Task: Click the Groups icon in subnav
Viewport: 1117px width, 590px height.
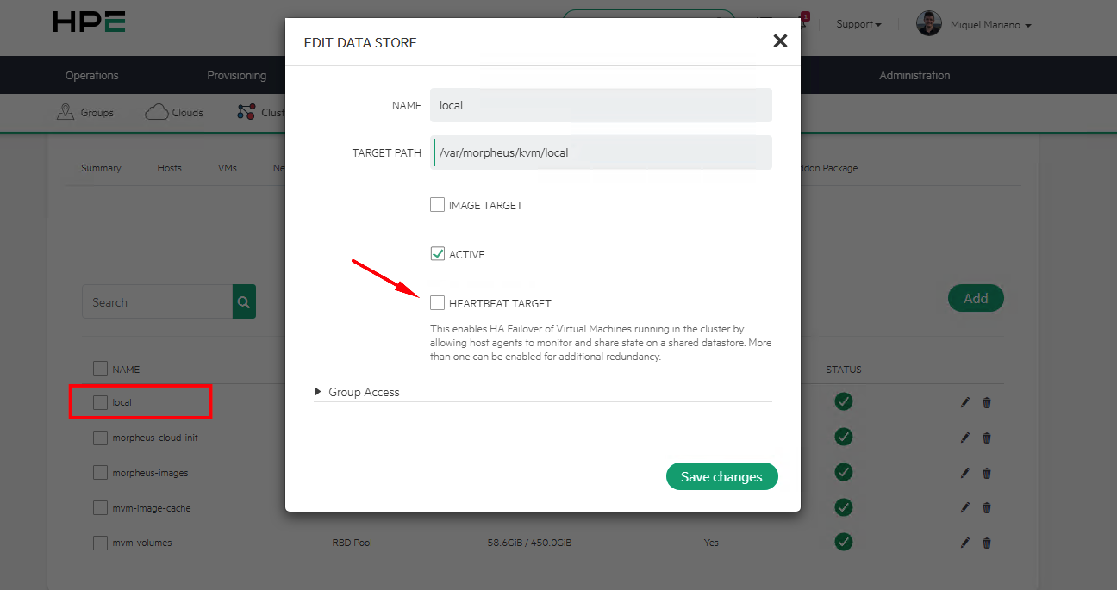Action: pos(66,112)
